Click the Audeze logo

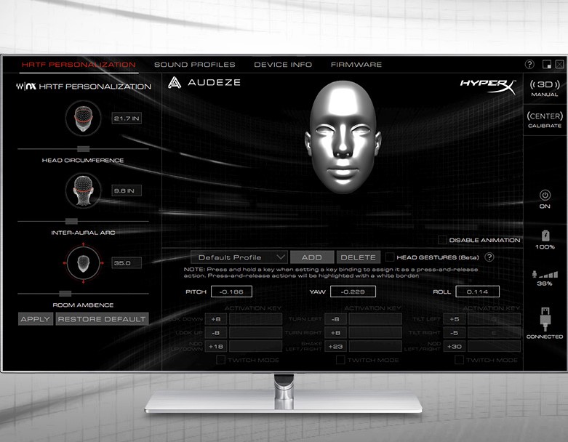[x=204, y=83]
